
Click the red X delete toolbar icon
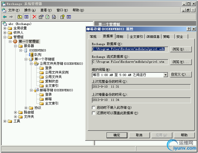pos(35,17)
